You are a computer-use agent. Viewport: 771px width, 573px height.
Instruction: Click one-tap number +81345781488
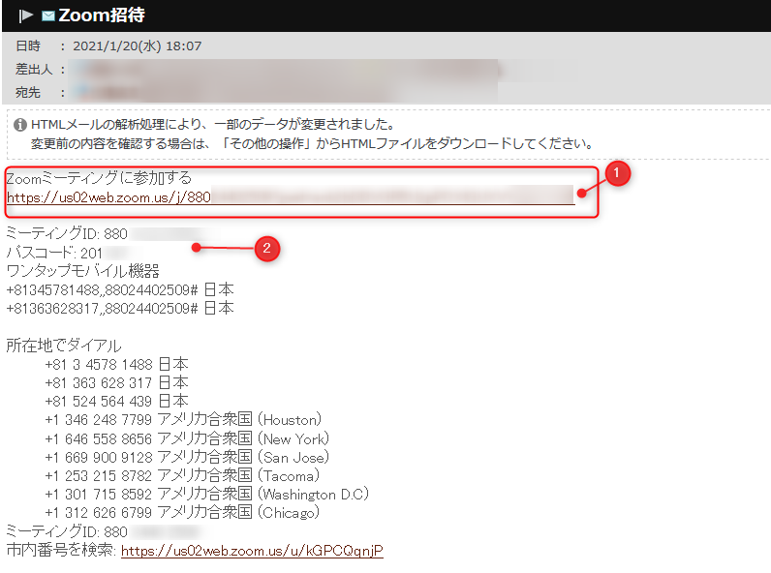(119, 289)
